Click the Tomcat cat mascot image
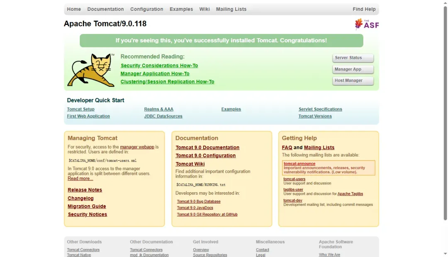Image resolution: width=448 pixels, height=257 pixels. pyautogui.click(x=91, y=70)
